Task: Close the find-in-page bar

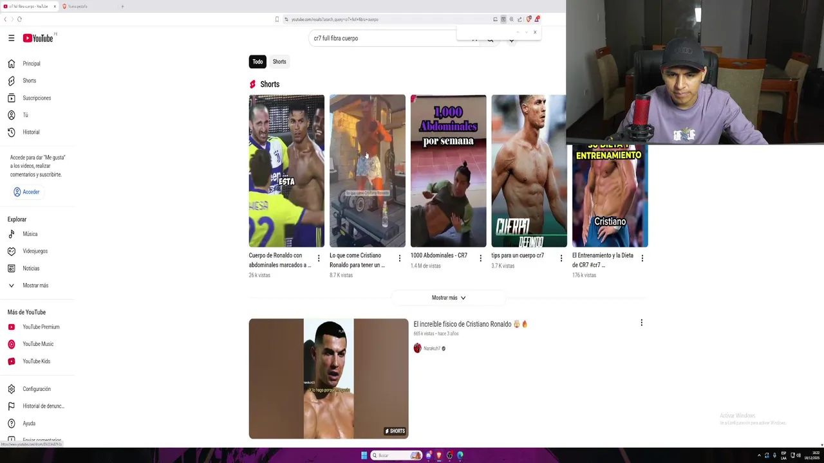Action: [534, 32]
